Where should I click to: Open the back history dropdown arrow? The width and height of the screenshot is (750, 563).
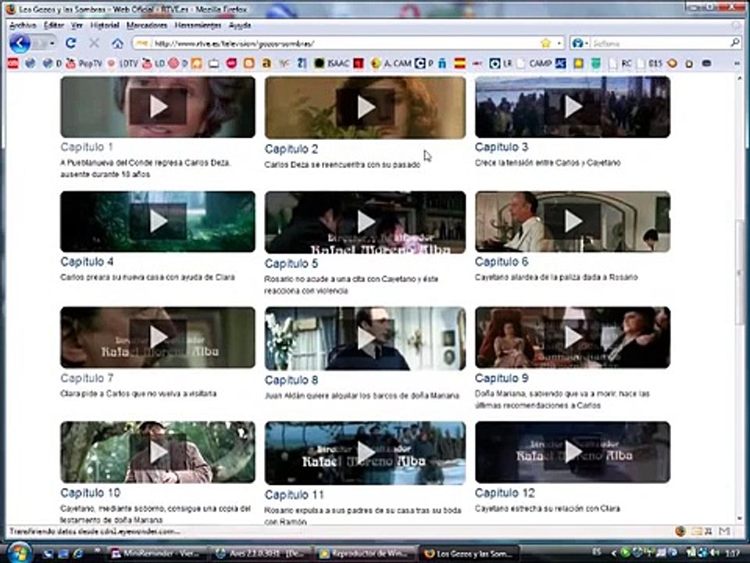click(x=52, y=44)
